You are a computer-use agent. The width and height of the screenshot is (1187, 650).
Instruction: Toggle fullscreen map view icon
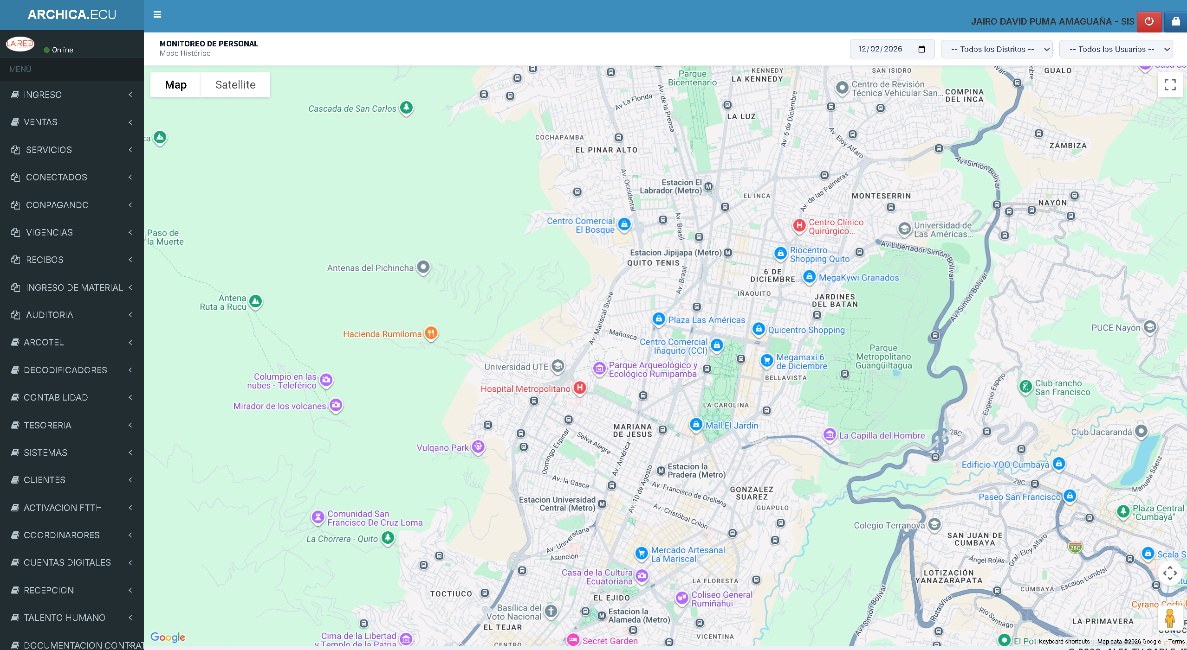(x=1170, y=85)
